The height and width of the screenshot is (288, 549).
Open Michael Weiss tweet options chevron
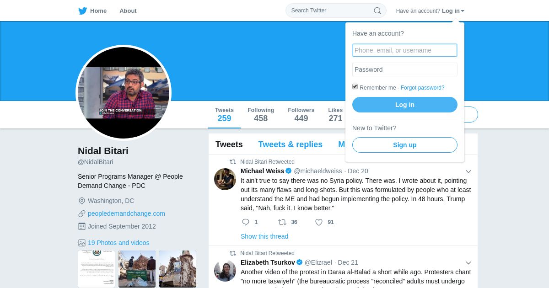468,171
